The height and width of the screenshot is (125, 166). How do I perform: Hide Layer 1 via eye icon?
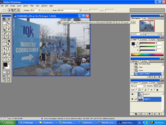pyautogui.click(x=132, y=99)
